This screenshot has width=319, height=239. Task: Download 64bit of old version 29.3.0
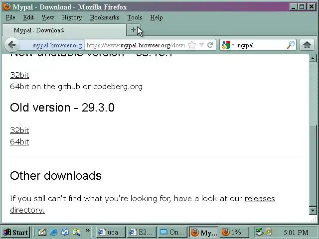pyautogui.click(x=19, y=141)
